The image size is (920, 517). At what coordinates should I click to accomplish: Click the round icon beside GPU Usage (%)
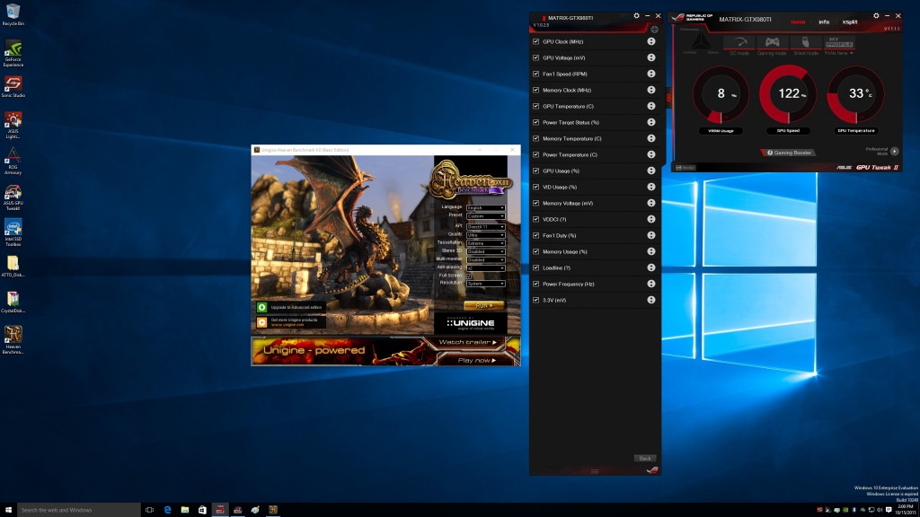pyautogui.click(x=651, y=171)
